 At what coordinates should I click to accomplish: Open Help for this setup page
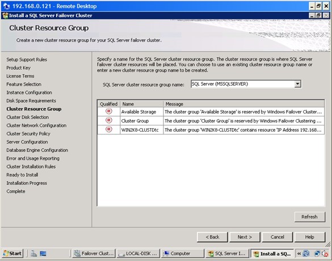point(309,237)
